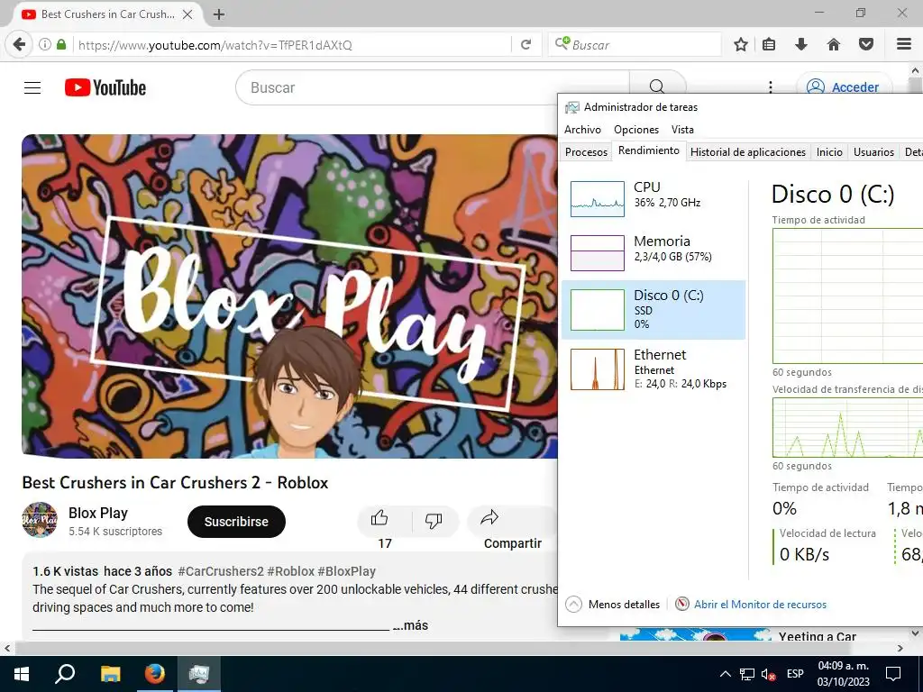Select Memoria in the performance list
The image size is (923, 692).
[x=653, y=252]
